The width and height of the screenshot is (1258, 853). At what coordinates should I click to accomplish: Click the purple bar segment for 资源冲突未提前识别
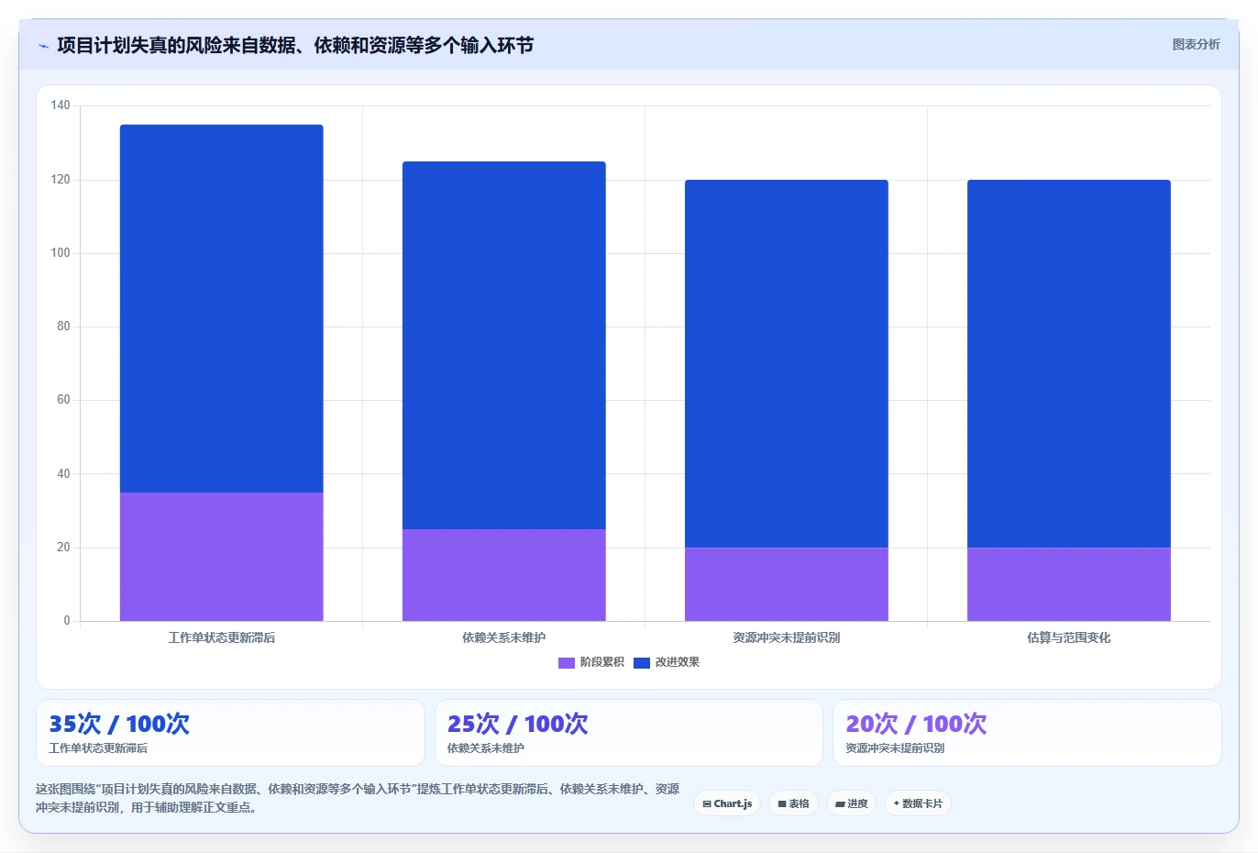[787, 584]
